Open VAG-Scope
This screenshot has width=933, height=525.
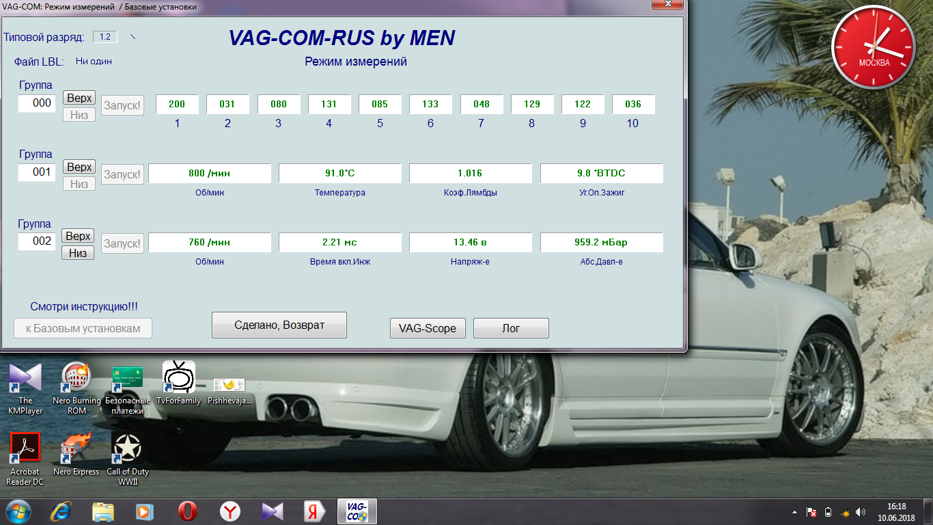tap(428, 328)
